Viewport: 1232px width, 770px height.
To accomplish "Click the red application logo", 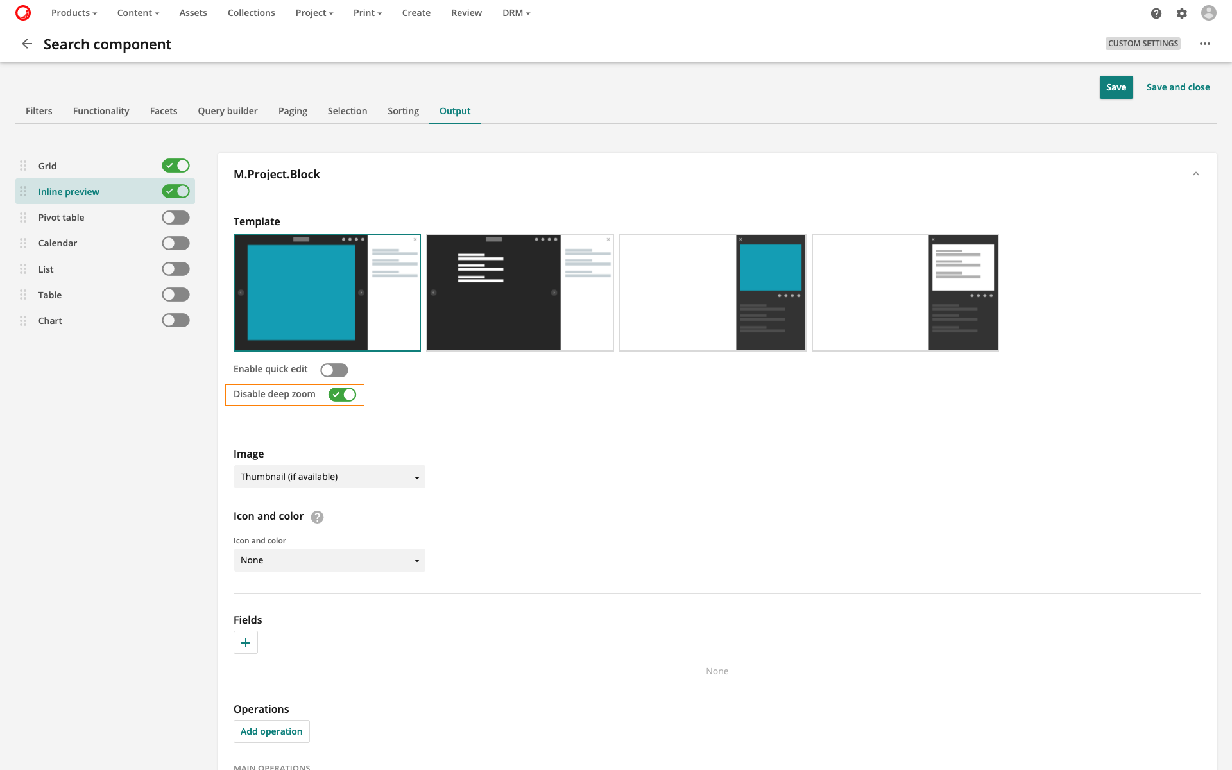I will tap(23, 13).
